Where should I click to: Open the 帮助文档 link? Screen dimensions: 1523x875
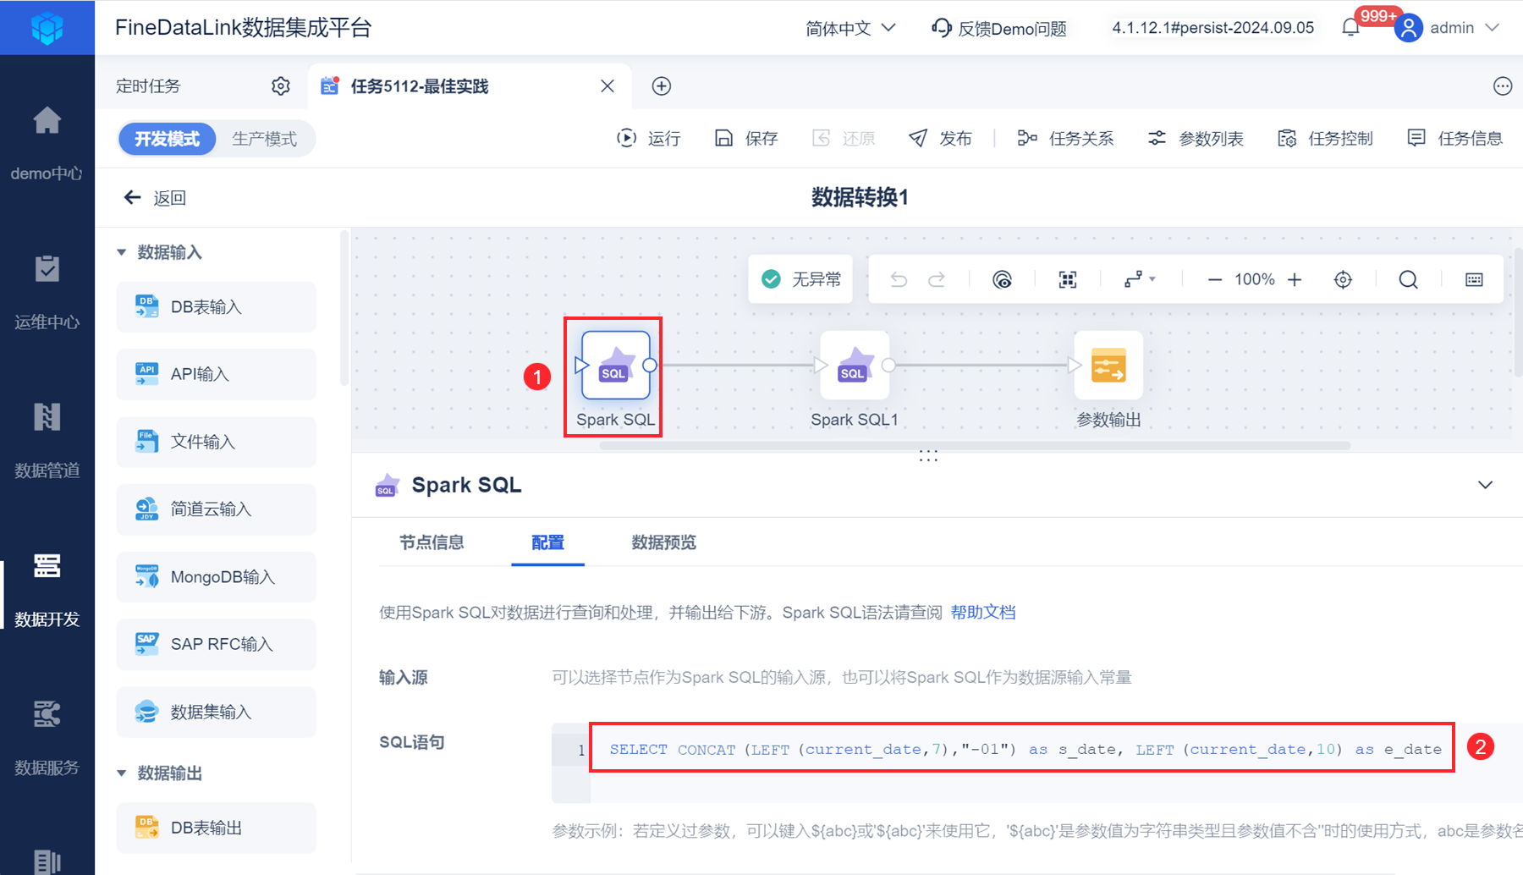pos(983,613)
